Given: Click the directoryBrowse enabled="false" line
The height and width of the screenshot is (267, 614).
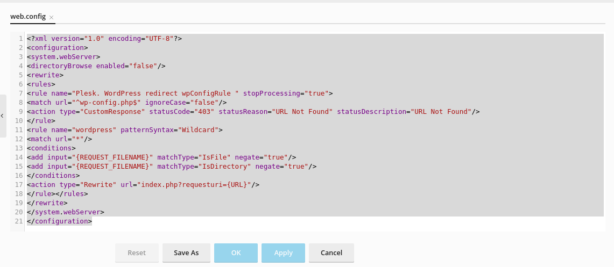Looking at the screenshot, I should coord(96,66).
